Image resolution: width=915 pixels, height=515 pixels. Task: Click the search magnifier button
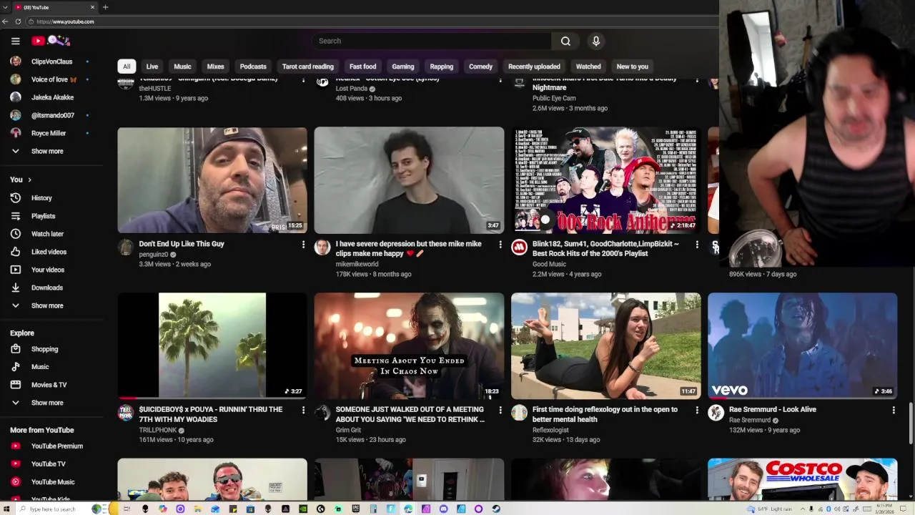(565, 41)
